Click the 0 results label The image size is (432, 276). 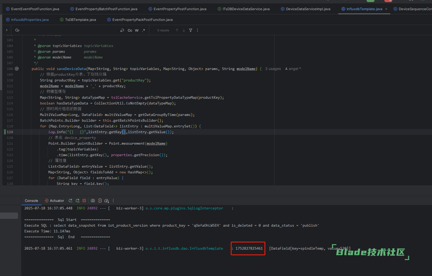[x=163, y=30]
